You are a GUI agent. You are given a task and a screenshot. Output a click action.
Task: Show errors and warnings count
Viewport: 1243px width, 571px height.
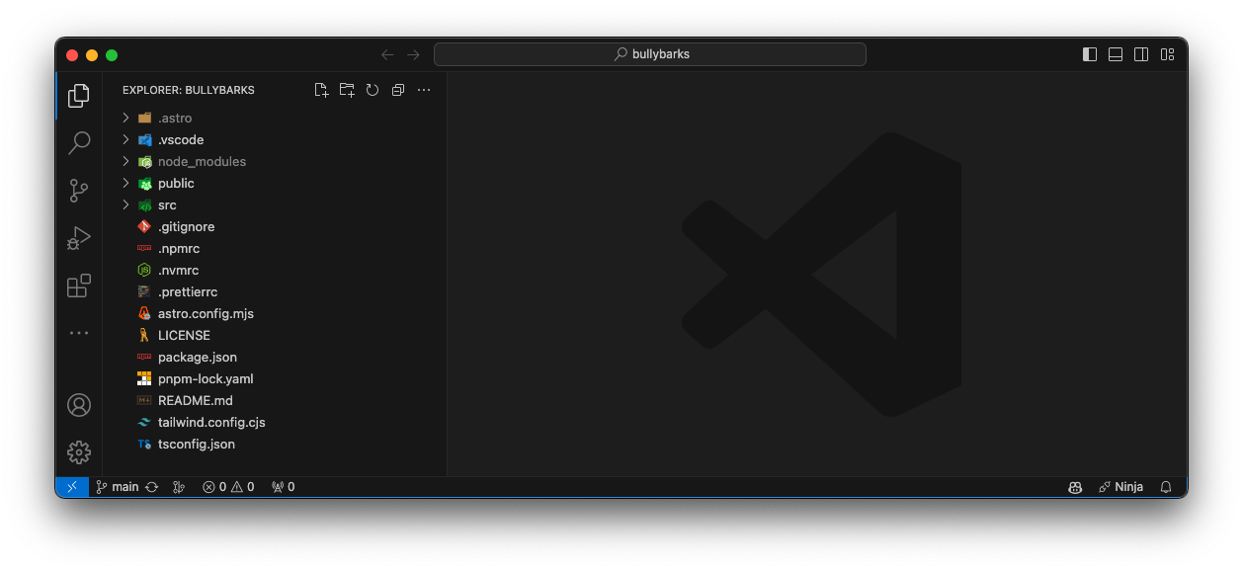pos(228,487)
